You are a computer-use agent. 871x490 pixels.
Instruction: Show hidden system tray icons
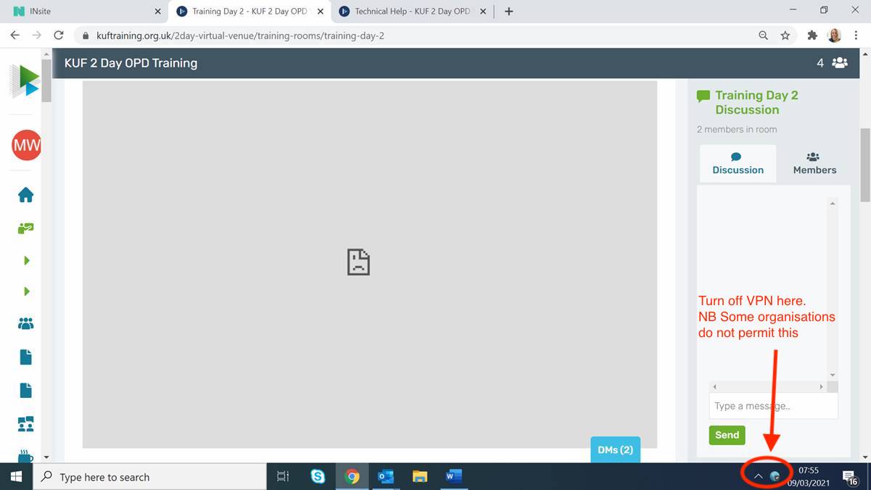pos(758,476)
